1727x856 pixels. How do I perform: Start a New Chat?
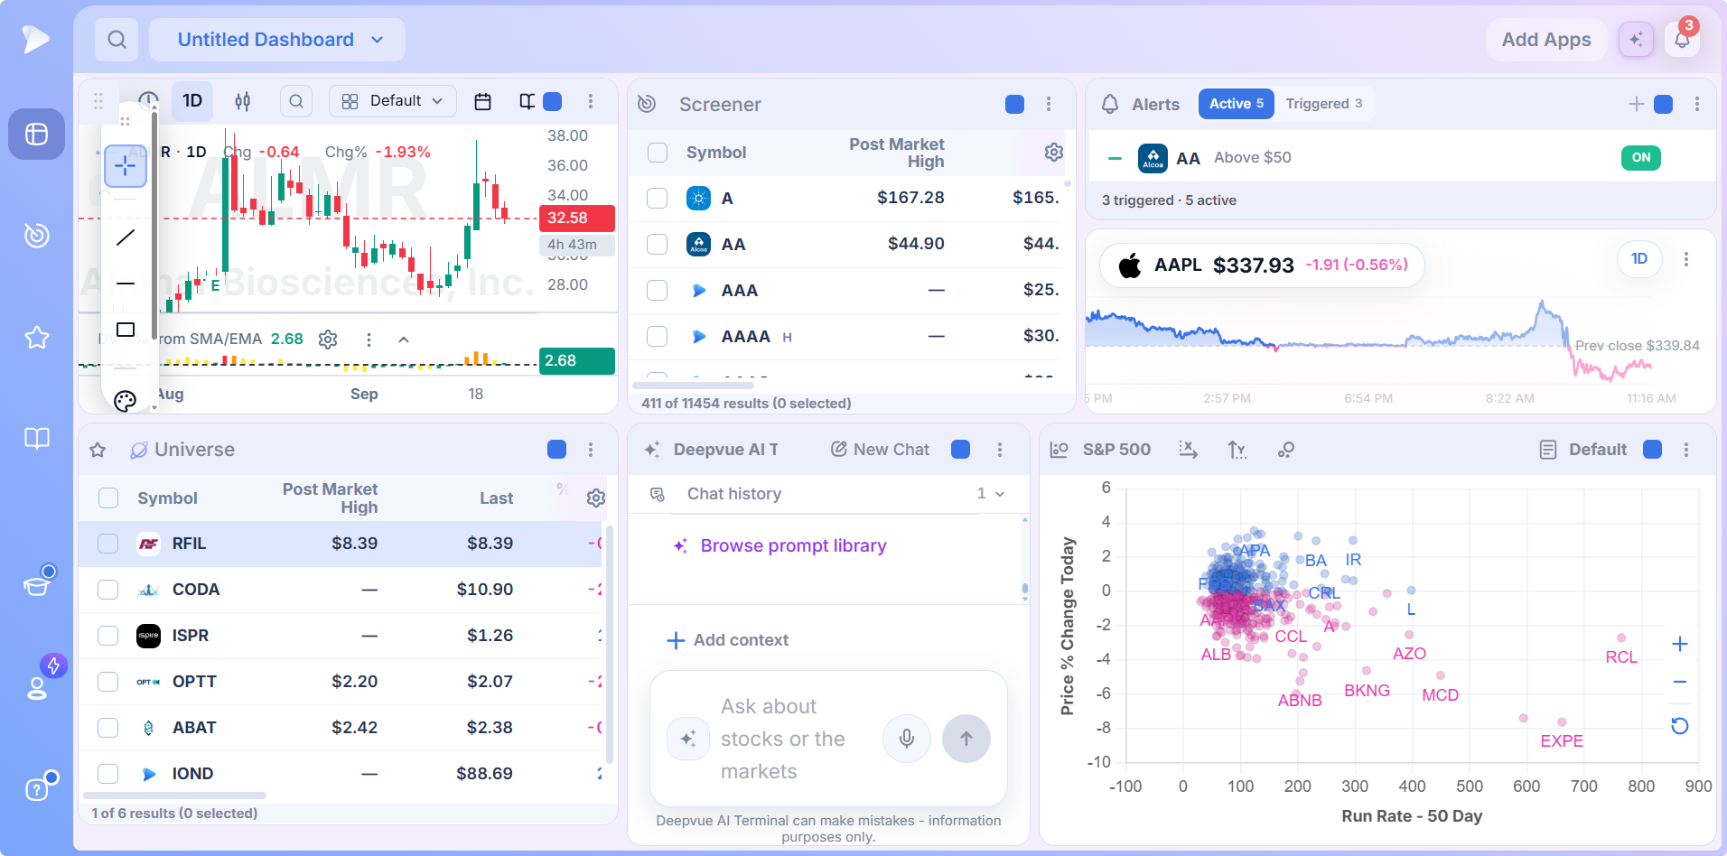pos(880,450)
